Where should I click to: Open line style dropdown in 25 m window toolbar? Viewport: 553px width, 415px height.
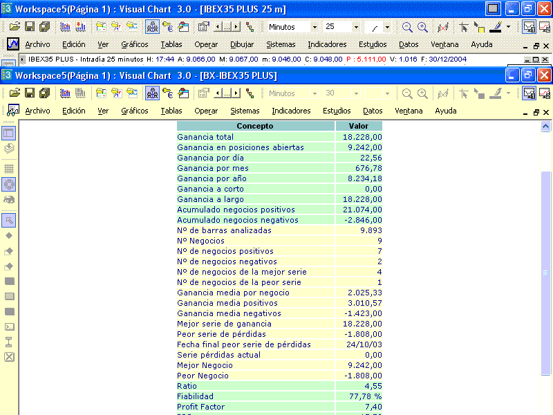pyautogui.click(x=387, y=27)
